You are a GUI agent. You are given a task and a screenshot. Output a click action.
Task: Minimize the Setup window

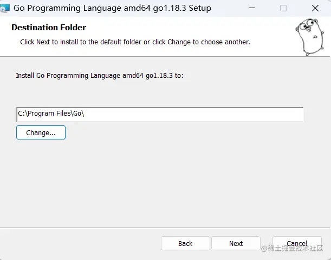coord(252,8)
